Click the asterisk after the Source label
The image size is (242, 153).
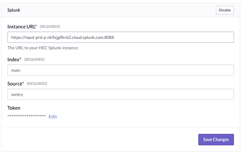point(23,83)
